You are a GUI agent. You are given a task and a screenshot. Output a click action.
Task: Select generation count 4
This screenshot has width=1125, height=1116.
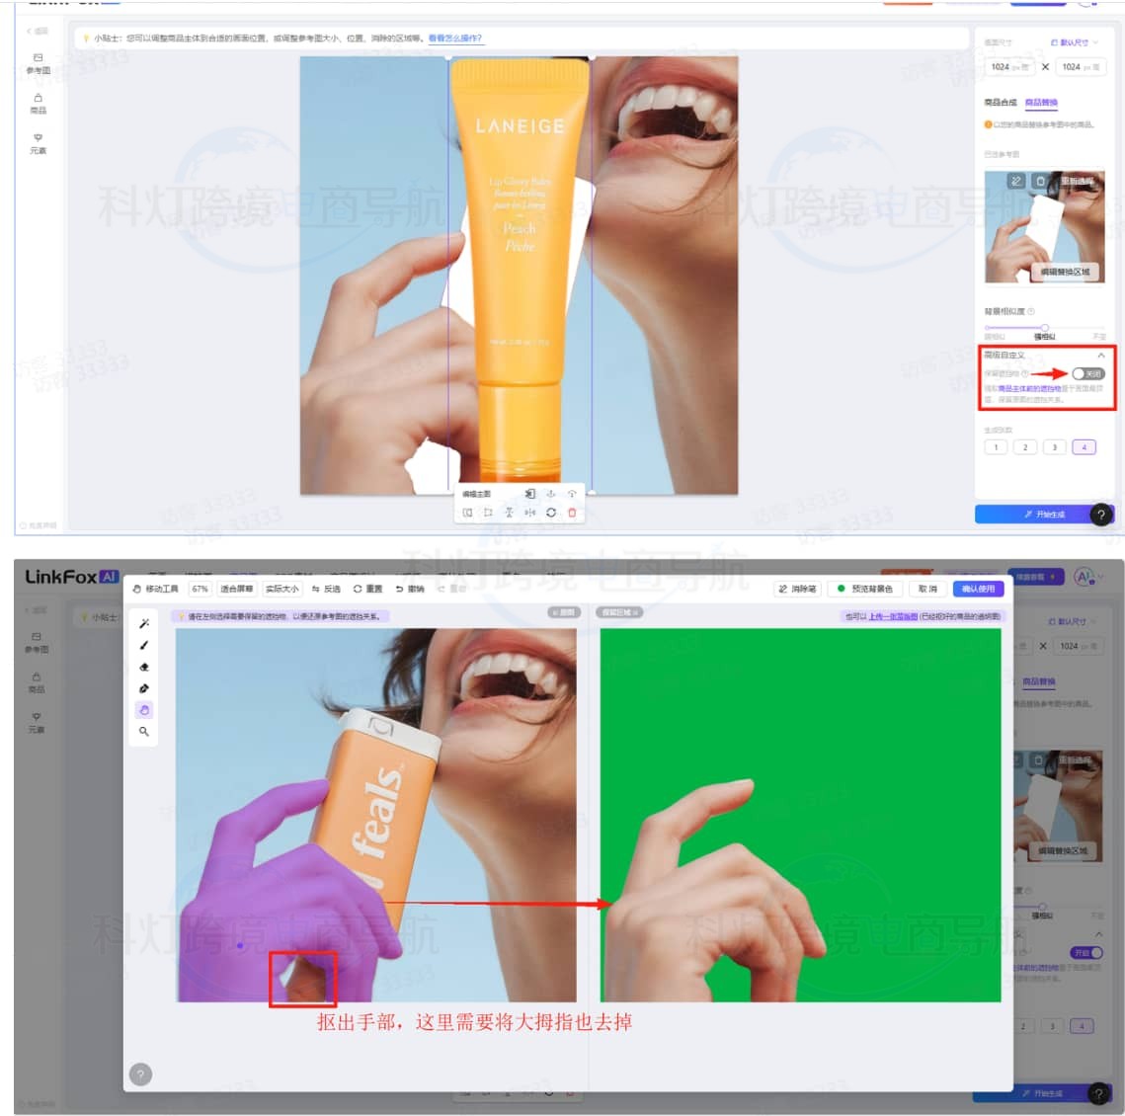(1084, 447)
